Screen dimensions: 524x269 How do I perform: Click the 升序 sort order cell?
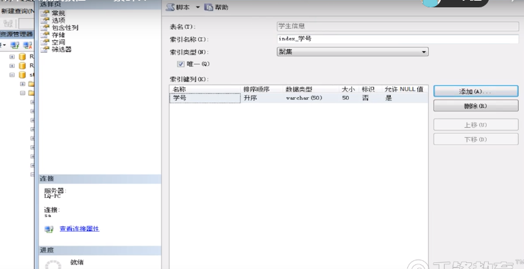pyautogui.click(x=261, y=98)
